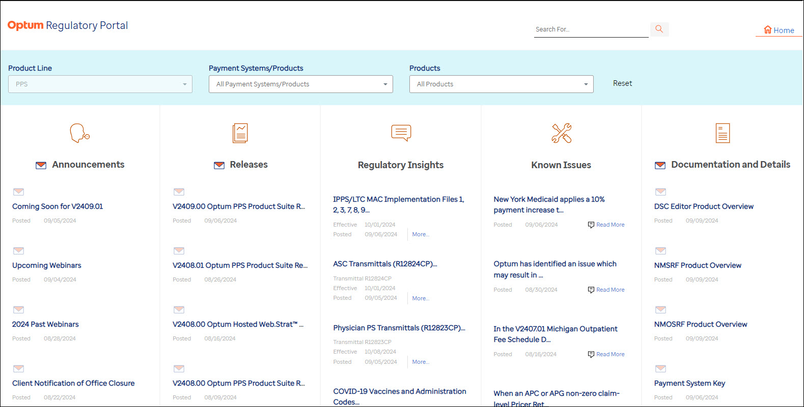Click comment icon beside New York Medicaid Read More
This screenshot has width=804, height=407.
point(591,225)
